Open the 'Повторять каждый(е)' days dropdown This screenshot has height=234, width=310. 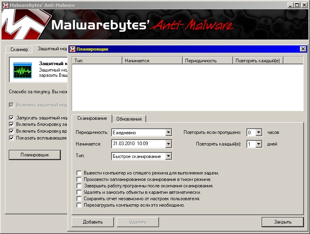[x=258, y=144]
